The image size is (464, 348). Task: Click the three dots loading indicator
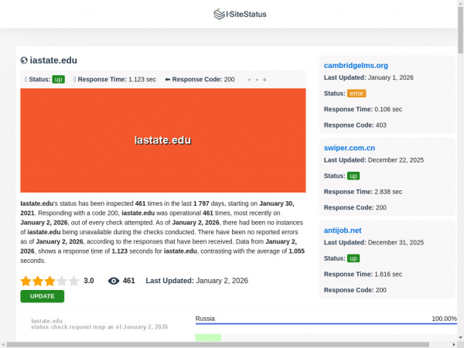(x=257, y=80)
